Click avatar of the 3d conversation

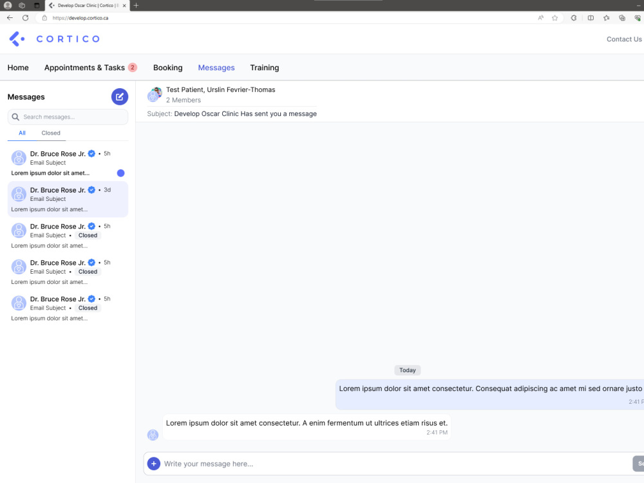19,194
